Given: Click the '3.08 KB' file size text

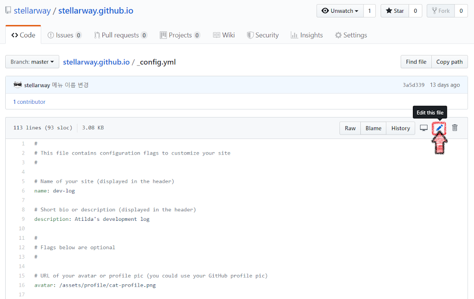Looking at the screenshot, I should point(93,127).
